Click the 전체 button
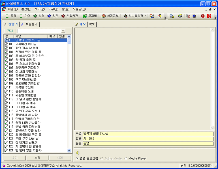The width and height of the screenshot is (218, 169). click(x=10, y=31)
